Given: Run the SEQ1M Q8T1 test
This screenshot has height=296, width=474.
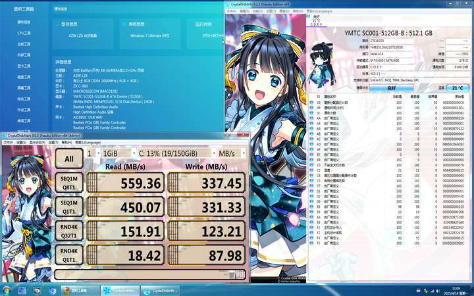Looking at the screenshot, I should tap(69, 183).
